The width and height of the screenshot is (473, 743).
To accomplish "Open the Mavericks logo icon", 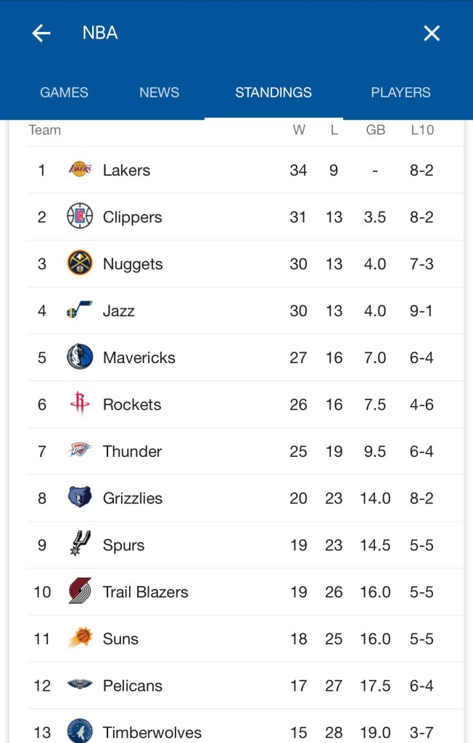I will [80, 357].
